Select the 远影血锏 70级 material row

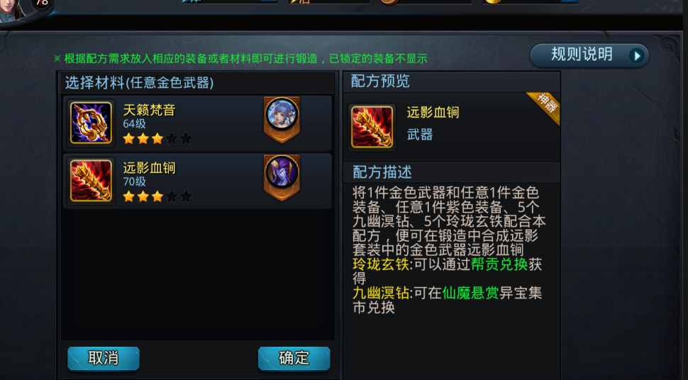point(197,181)
